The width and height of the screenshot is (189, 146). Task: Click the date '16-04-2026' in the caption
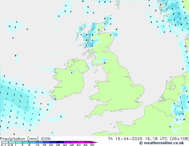coord(128,139)
